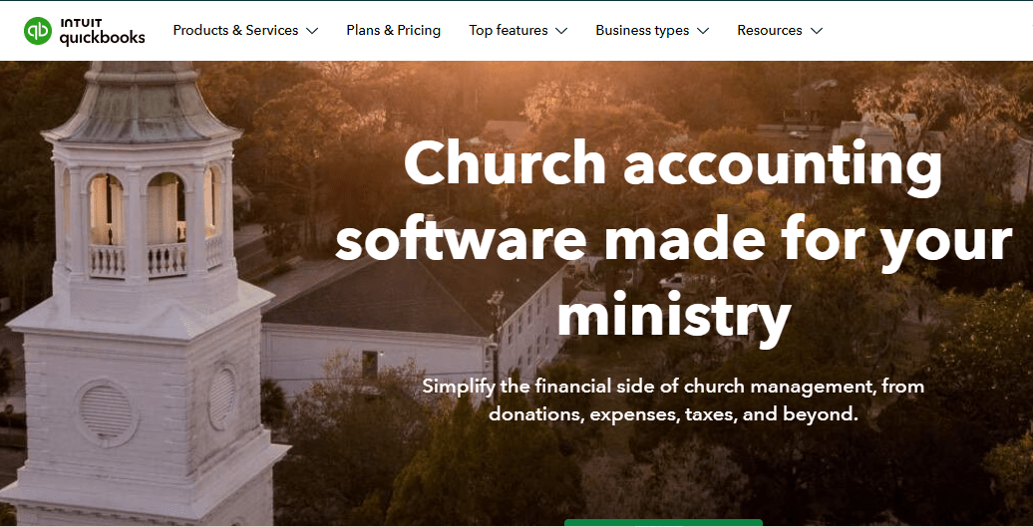Click the large round louvered vent on the steeple
Image resolution: width=1033 pixels, height=527 pixels.
click(x=106, y=412)
